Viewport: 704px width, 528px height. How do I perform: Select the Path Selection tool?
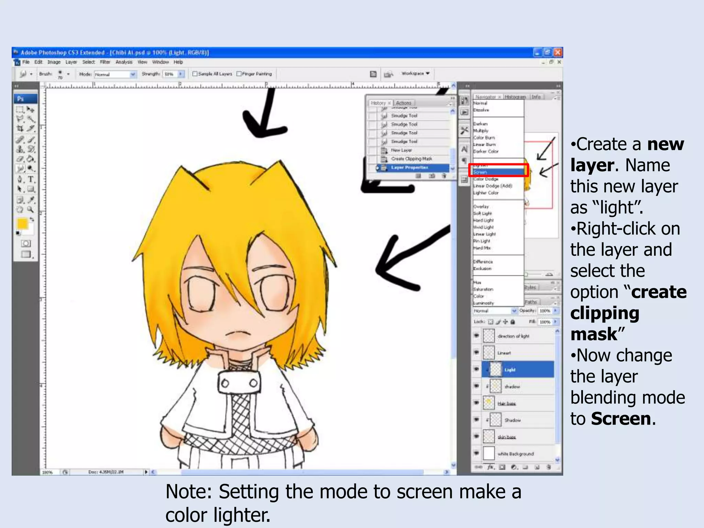(20, 189)
